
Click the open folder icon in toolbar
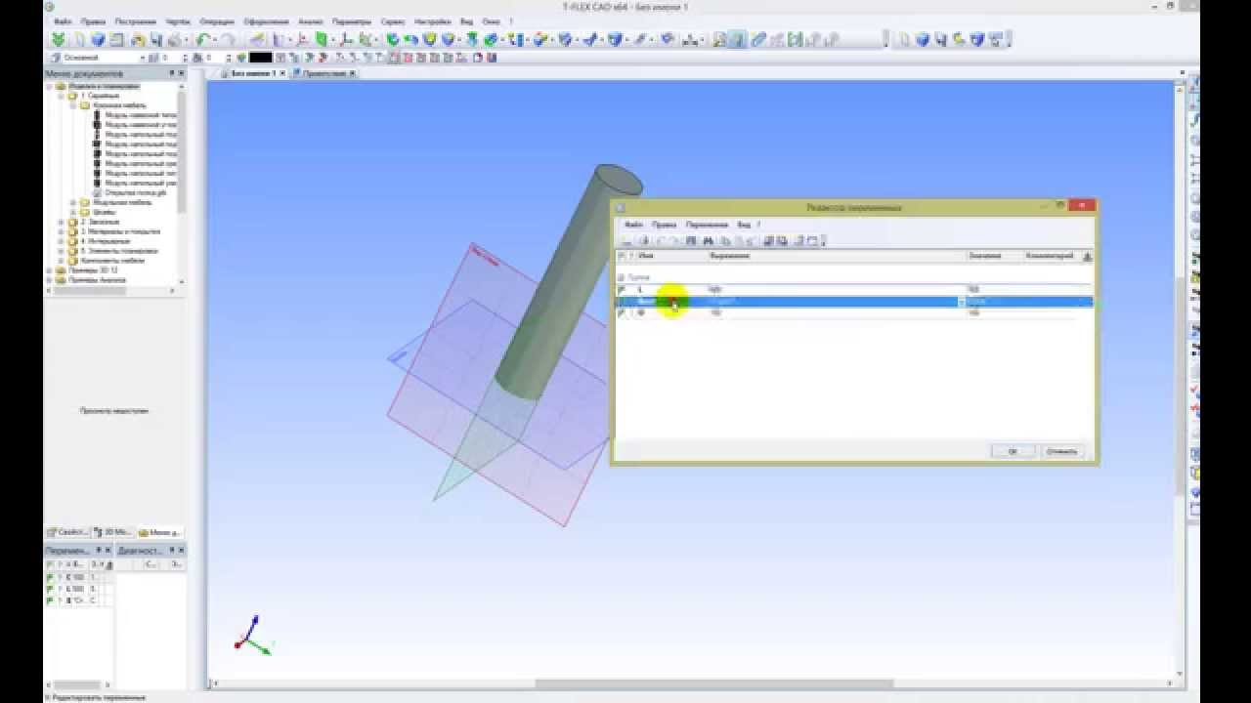point(137,40)
